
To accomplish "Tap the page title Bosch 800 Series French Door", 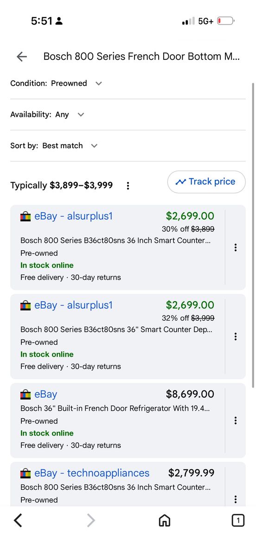I will coord(142,57).
